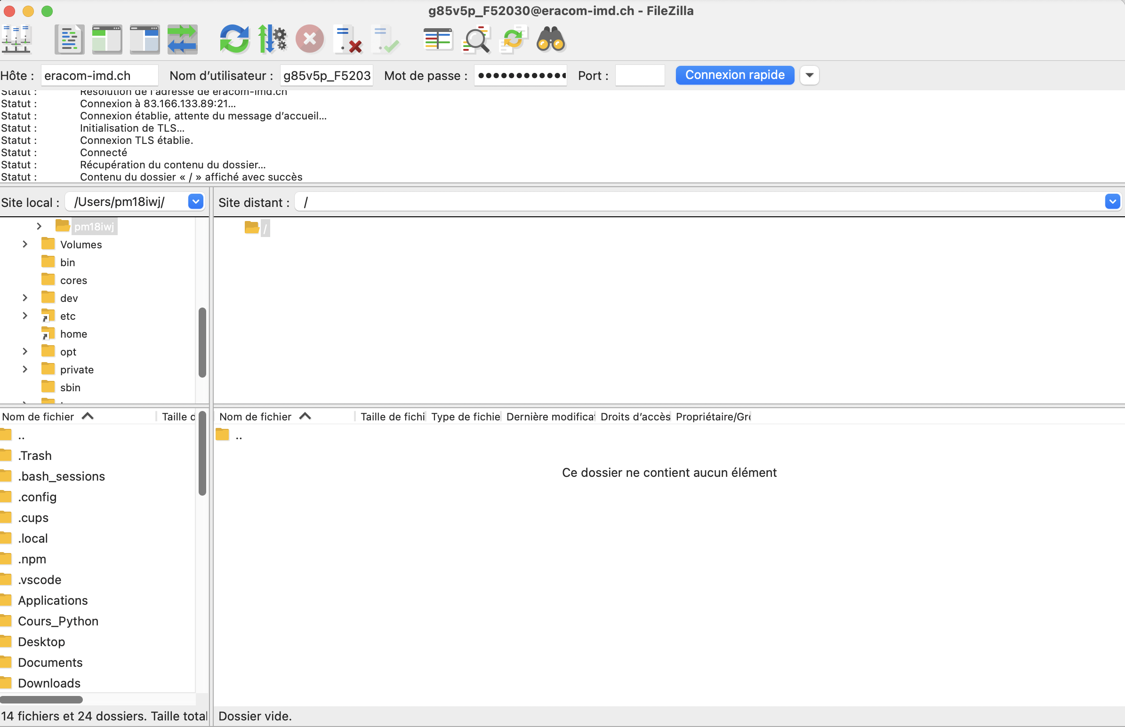Select Cours_Python folder in local list
The height and width of the screenshot is (727, 1125).
point(57,621)
